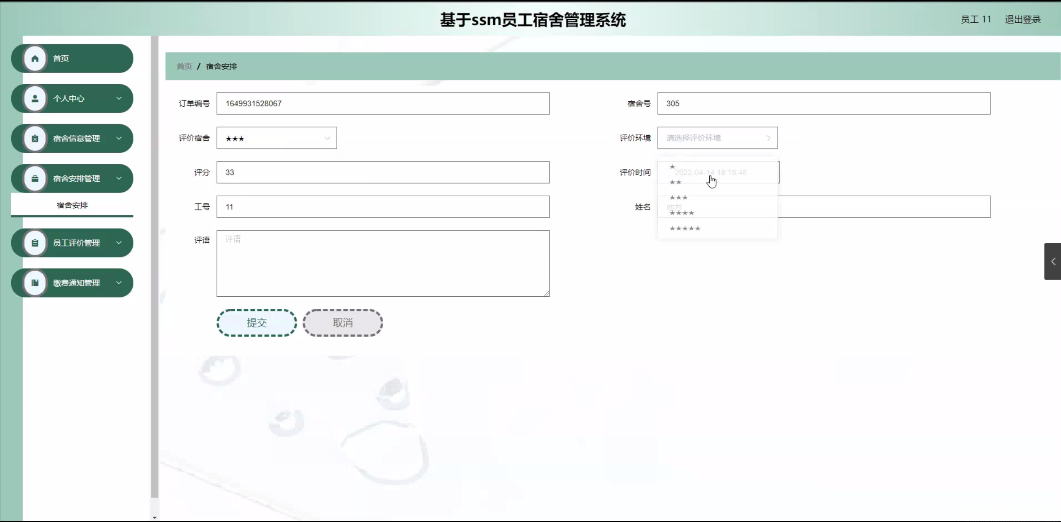Image resolution: width=1061 pixels, height=522 pixels.
Task: Click the briefcase icon for 宿舍安排管理
Action: [x=35, y=179]
